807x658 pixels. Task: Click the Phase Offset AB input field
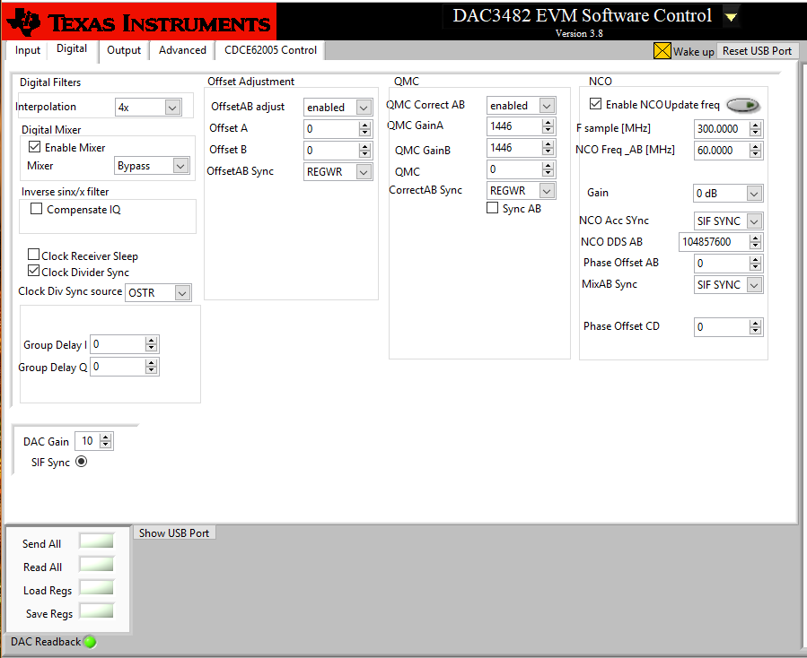click(722, 264)
